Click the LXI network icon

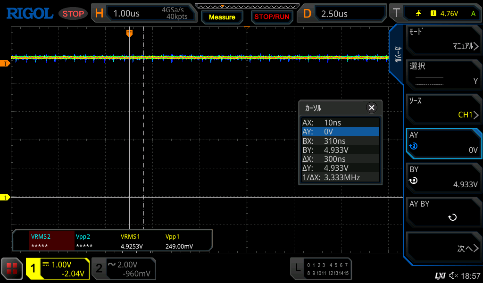tap(440, 275)
